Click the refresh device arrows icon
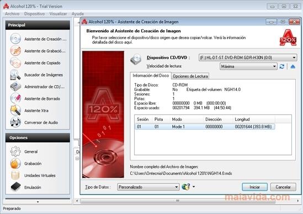The width and height of the screenshot is (303, 214). pyautogui.click(x=281, y=66)
